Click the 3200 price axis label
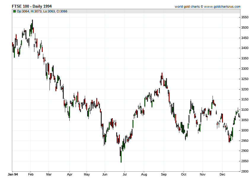Screen dimensions: 252x182 click(x=245, y=89)
